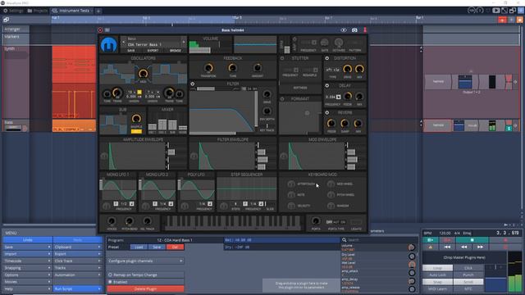Click the VOICES knob
The image size is (525, 295).
click(x=112, y=221)
